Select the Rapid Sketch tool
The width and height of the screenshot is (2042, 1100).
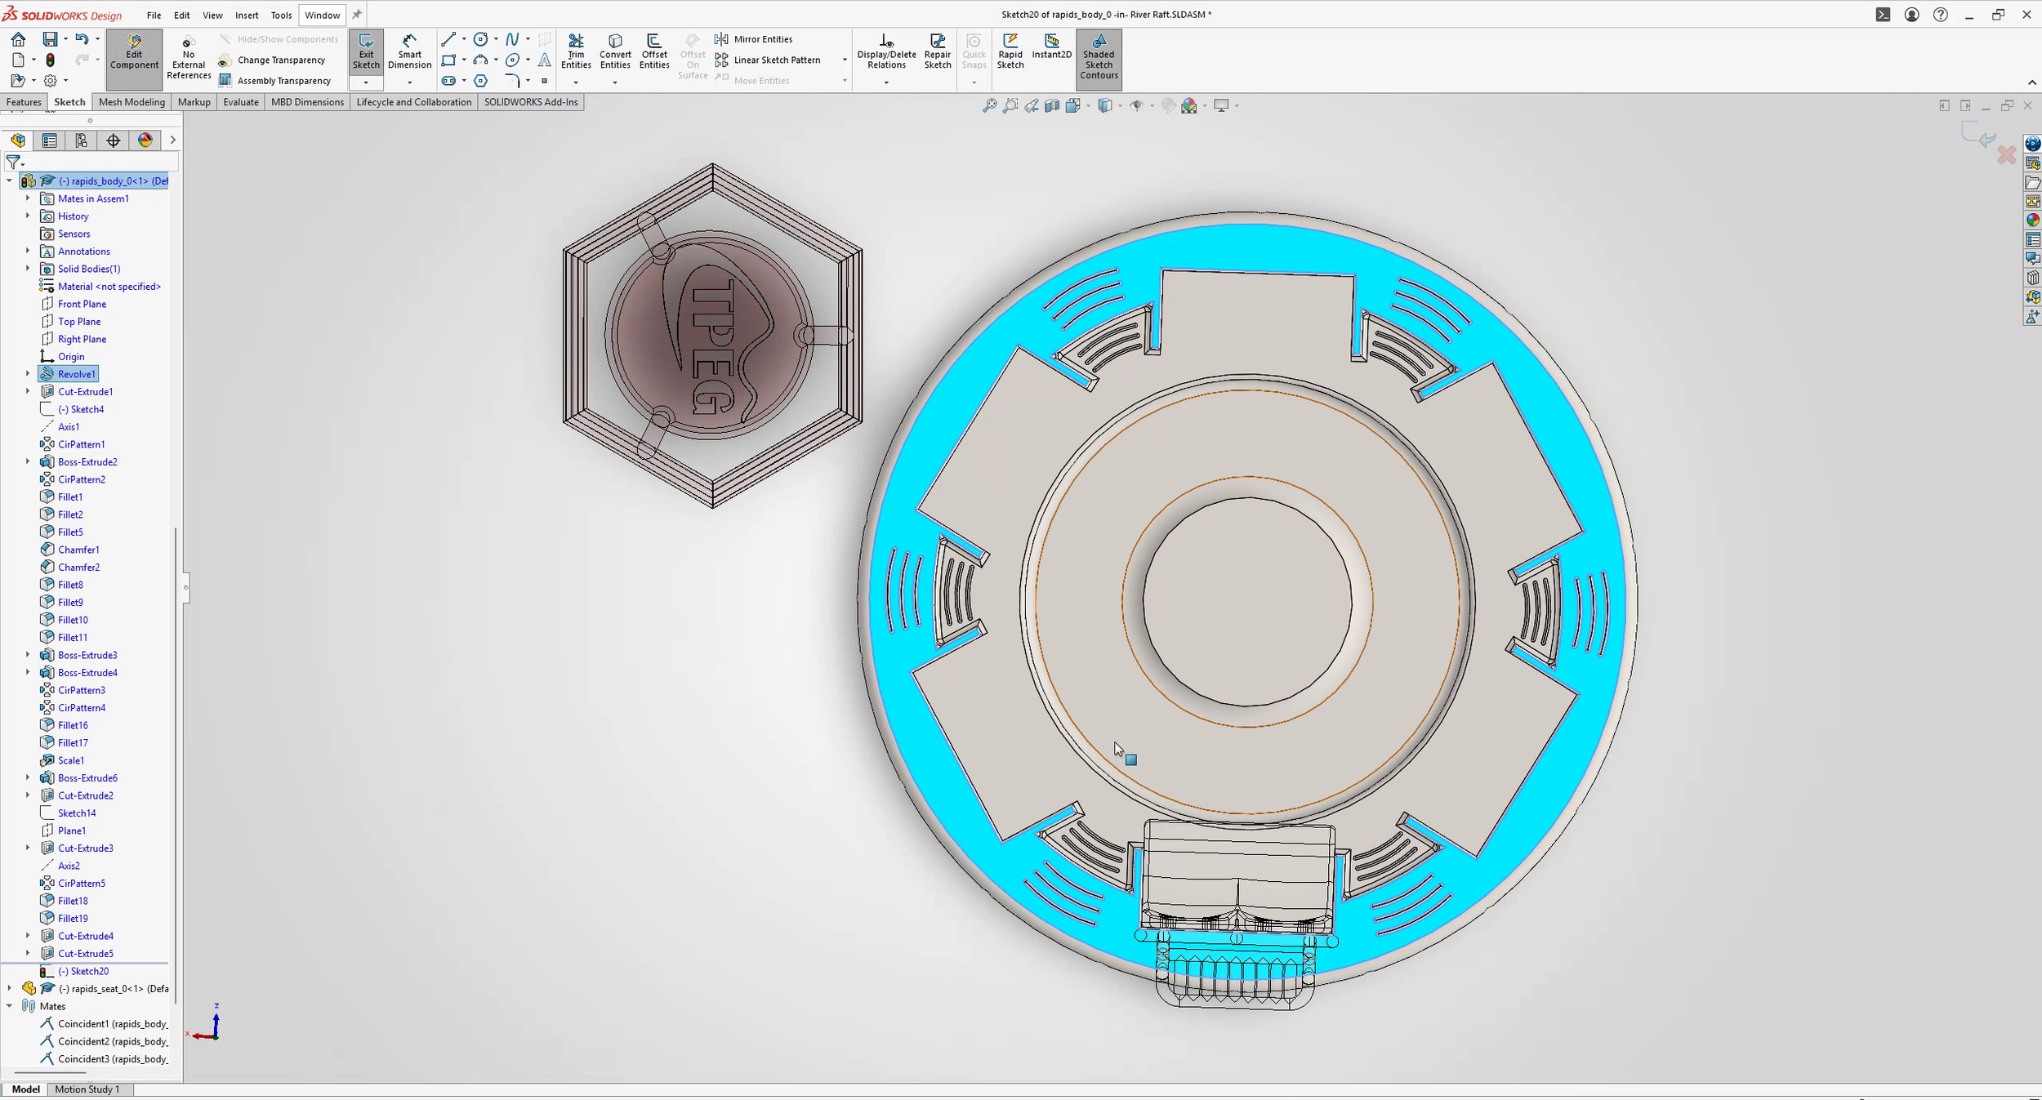pyautogui.click(x=1010, y=51)
